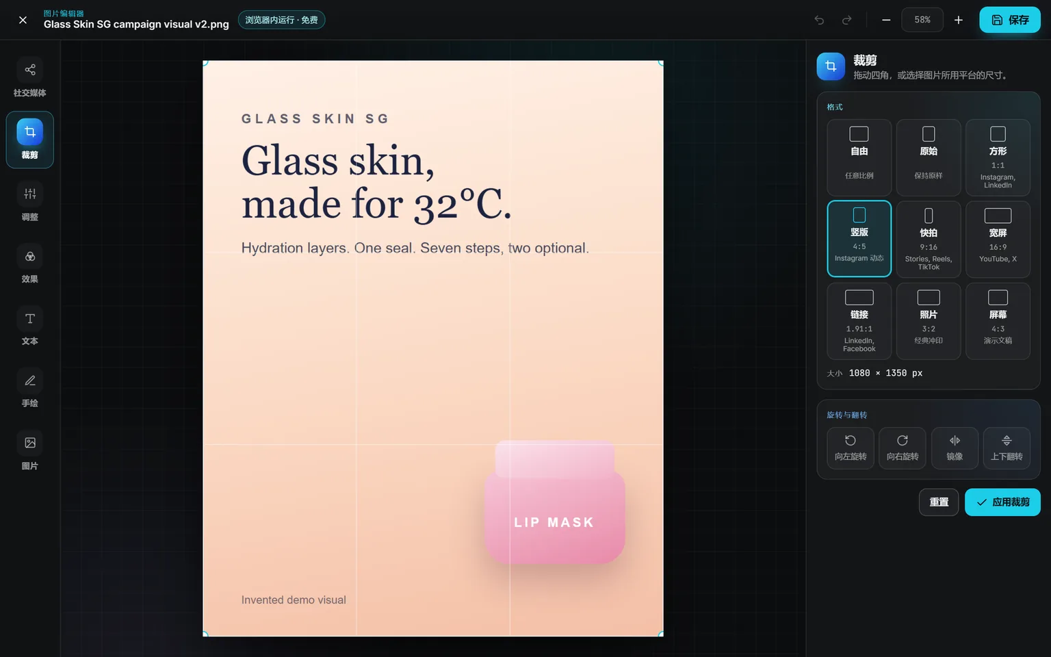
Task: Reset the crop with 重置
Action: click(939, 502)
